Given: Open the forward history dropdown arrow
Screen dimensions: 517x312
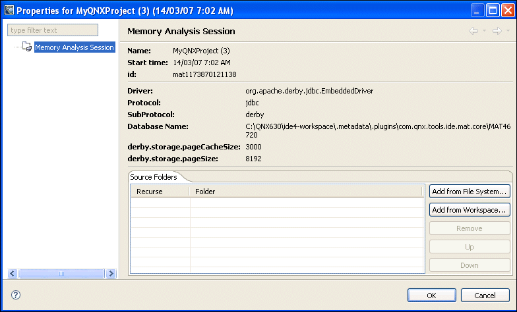Looking at the screenshot, I should pos(507,32).
